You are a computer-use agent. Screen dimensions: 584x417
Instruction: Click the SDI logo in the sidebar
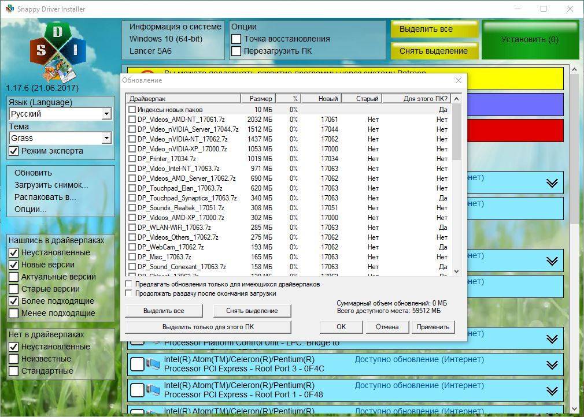(x=58, y=52)
